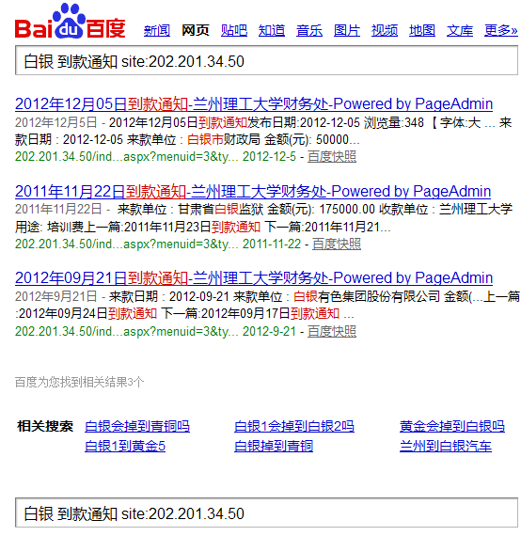Open the 2012年09月21日到款通知 result title
The width and height of the screenshot is (521, 536).
tap(254, 278)
